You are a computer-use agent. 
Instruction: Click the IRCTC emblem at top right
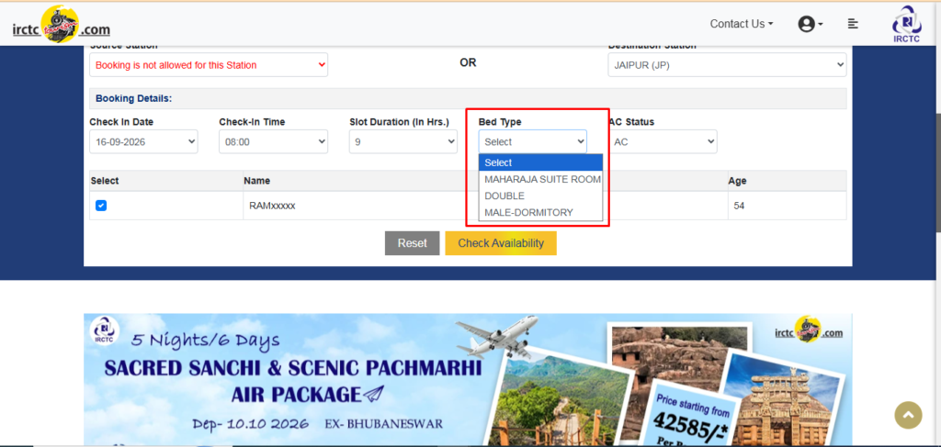[x=906, y=24]
